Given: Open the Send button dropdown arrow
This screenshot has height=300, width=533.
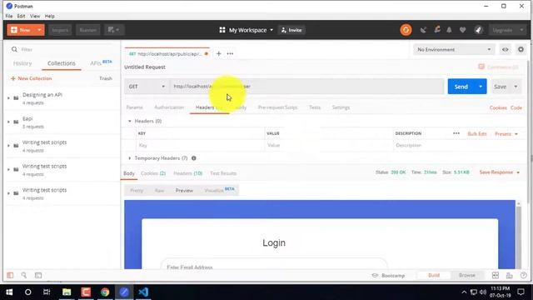Looking at the screenshot, I should pos(481,87).
